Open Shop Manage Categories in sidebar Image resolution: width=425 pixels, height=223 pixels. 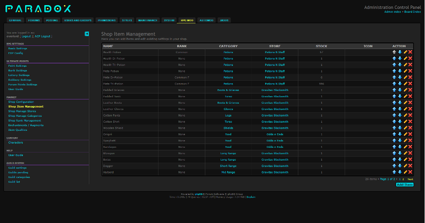click(25, 116)
